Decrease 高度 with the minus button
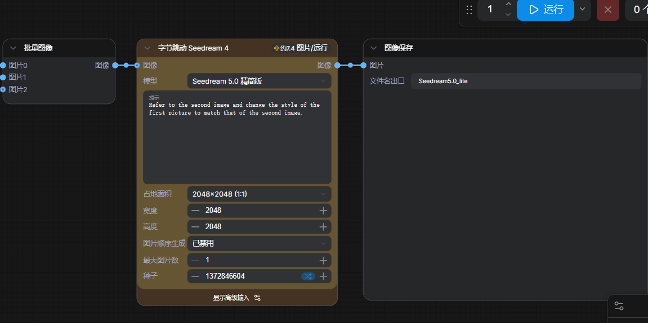 195,227
